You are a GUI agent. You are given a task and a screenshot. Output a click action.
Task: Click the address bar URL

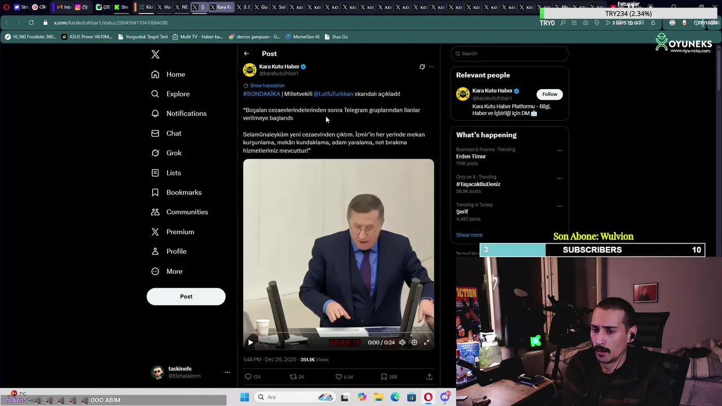pos(111,23)
